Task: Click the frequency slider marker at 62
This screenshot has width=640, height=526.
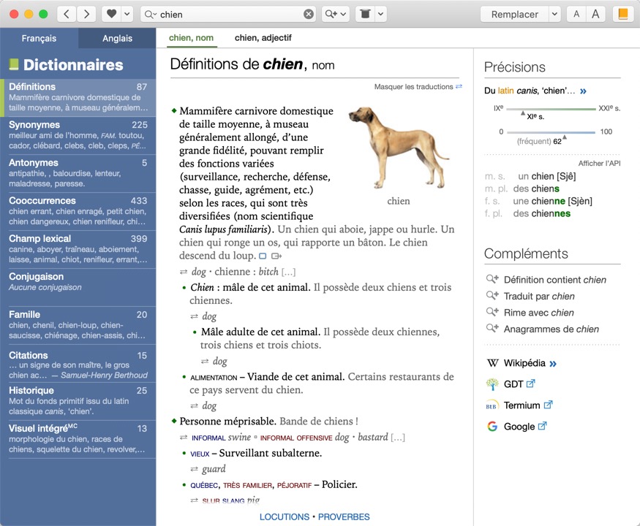Action: (565, 137)
